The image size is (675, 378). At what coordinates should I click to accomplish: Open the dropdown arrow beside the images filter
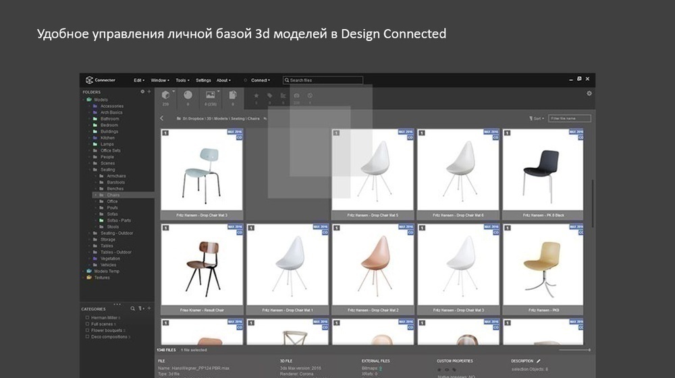pyautogui.click(x=218, y=92)
